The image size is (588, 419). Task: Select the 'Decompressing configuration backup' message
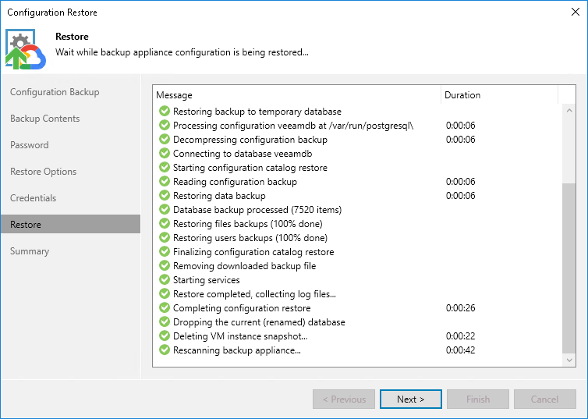[250, 140]
